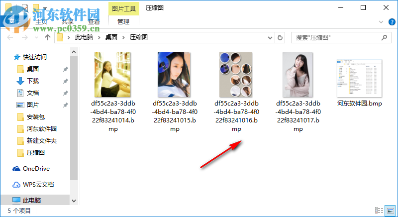Unpin 文档 using its pin icon
Viewport: 398px width, 217px height.
pyautogui.click(x=66, y=93)
